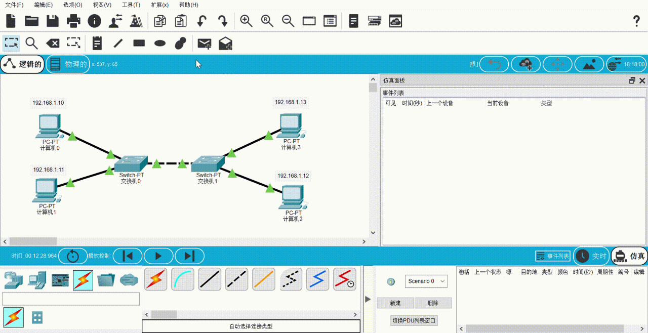The height and width of the screenshot is (333, 648).
Task: Select the 192.168.1.13 label
Action: pos(291,102)
